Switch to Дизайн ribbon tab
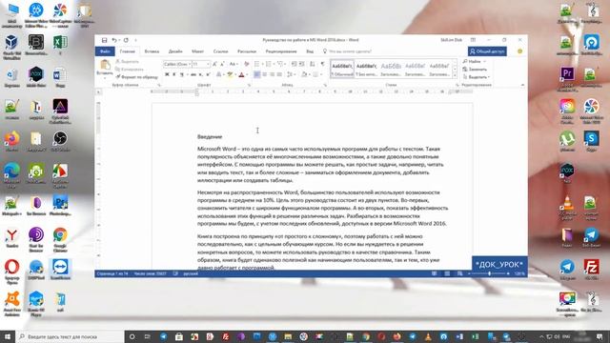The image size is (610, 343). coord(175,51)
